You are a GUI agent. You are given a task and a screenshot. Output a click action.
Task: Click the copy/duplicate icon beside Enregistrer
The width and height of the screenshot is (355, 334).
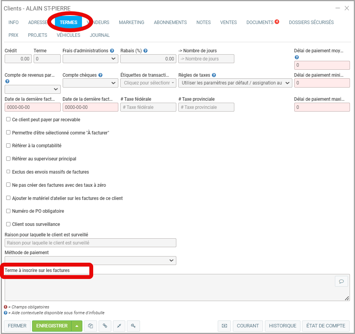coord(90,326)
